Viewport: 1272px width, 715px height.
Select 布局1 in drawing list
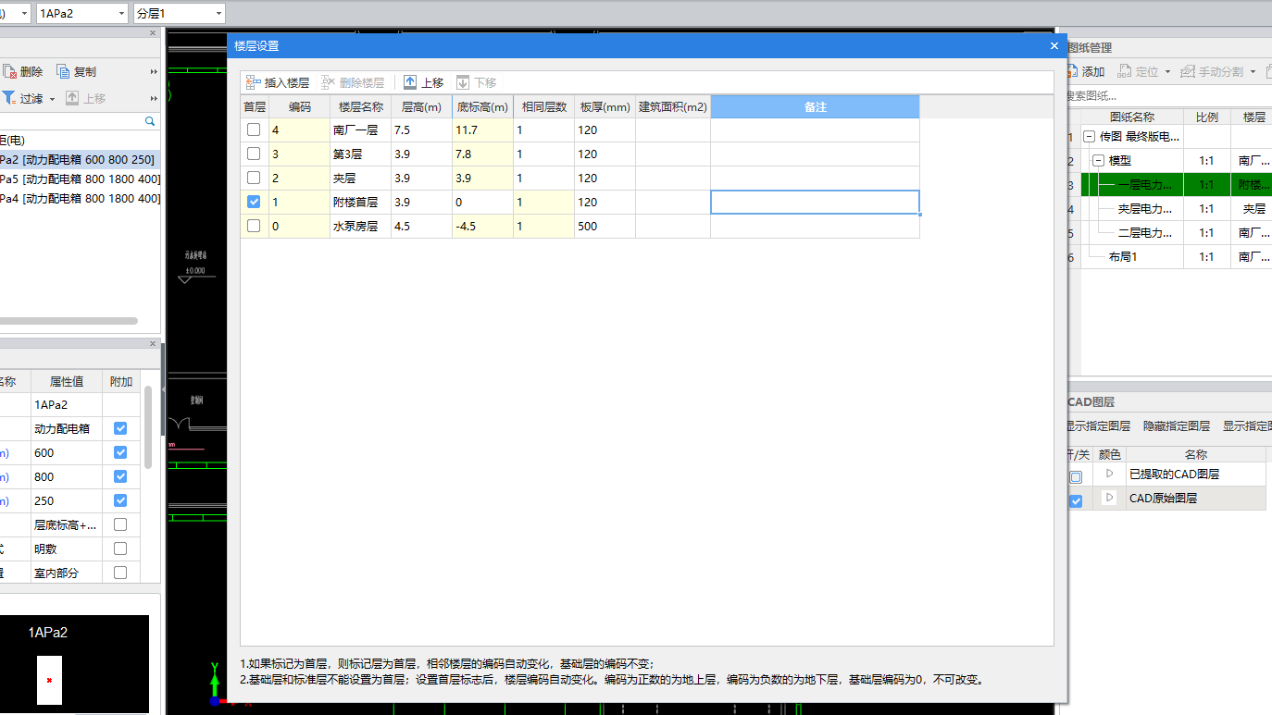point(1122,257)
